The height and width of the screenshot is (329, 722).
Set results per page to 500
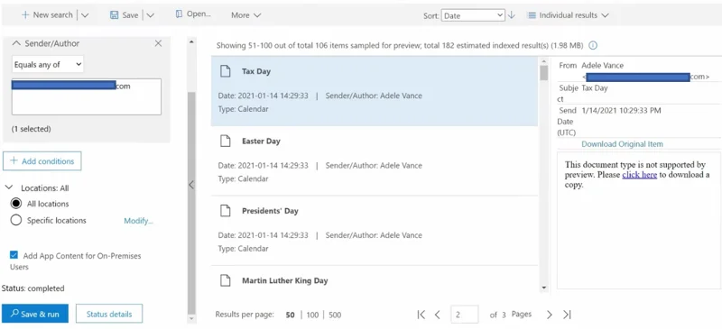coord(335,315)
